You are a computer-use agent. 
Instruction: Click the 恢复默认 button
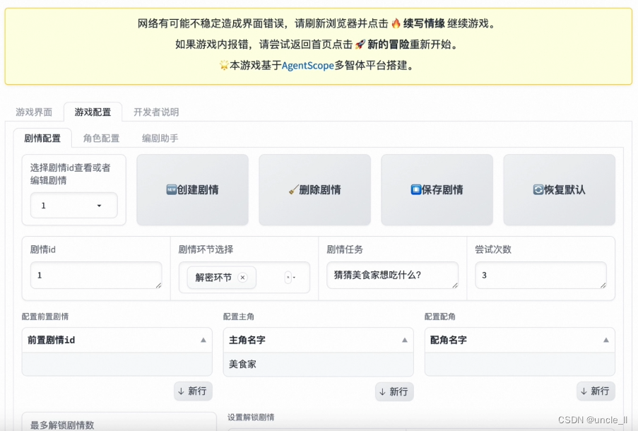pyautogui.click(x=559, y=189)
